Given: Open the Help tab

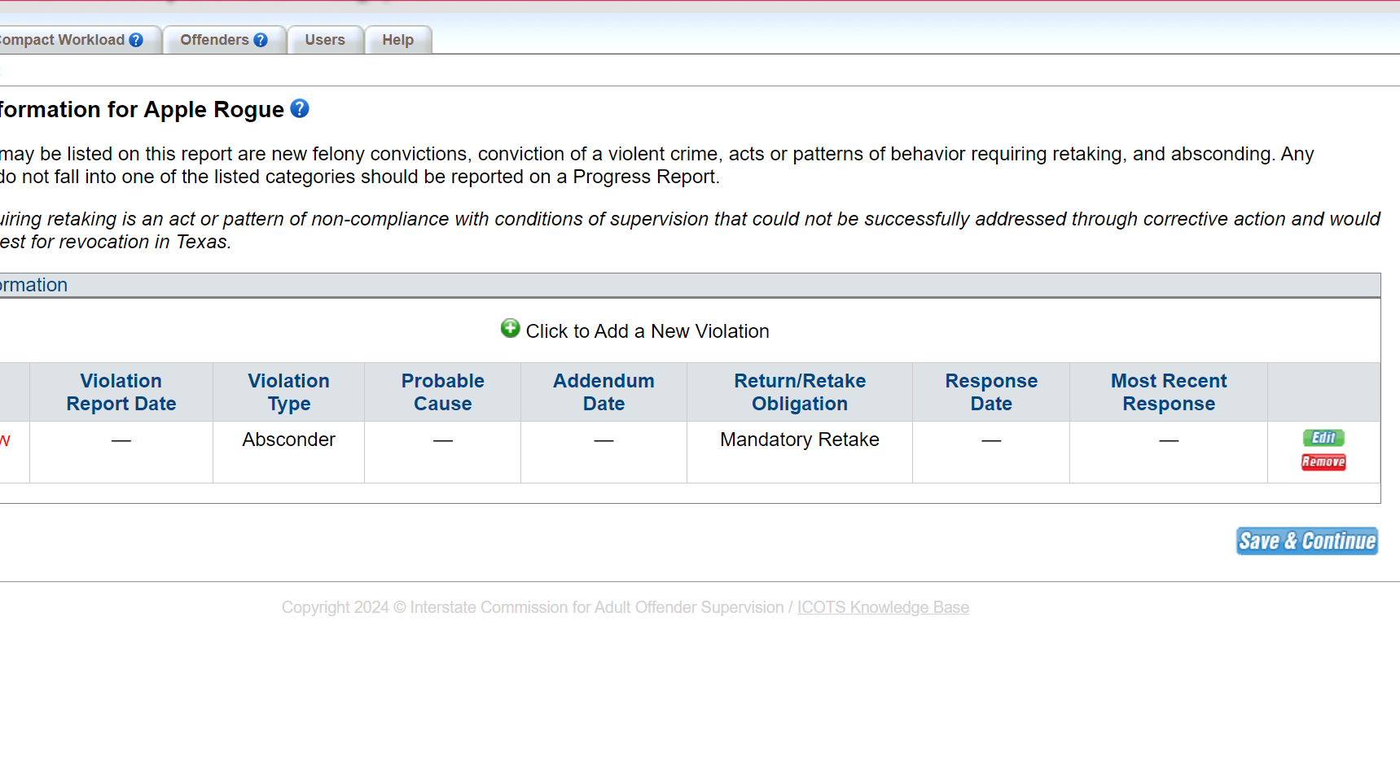Looking at the screenshot, I should click(x=398, y=40).
